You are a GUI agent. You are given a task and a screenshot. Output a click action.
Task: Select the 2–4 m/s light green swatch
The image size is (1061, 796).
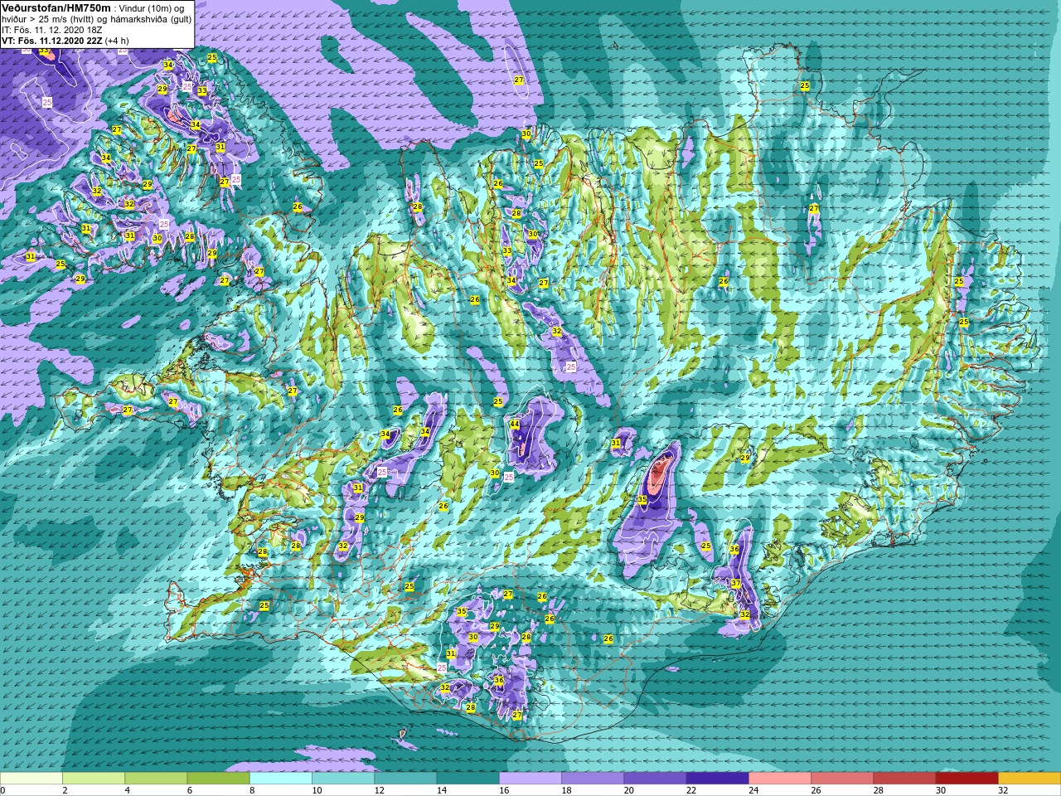(x=94, y=779)
